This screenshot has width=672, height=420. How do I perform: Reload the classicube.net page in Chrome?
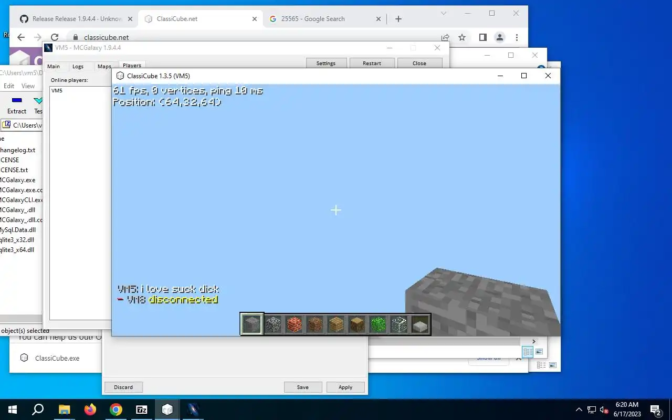coord(54,37)
